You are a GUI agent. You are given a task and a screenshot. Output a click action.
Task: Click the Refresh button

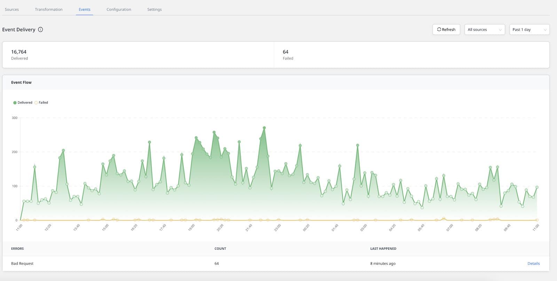(446, 30)
